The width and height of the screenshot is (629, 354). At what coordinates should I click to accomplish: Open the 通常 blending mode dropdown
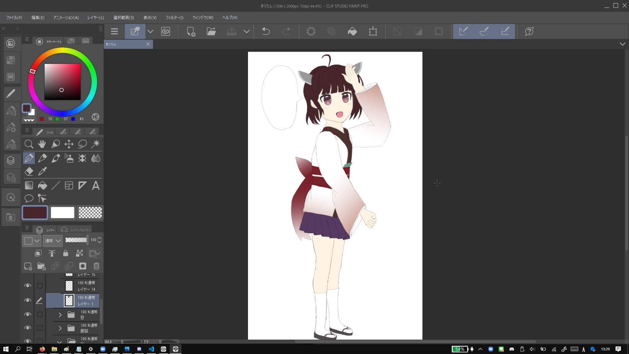tap(53, 241)
